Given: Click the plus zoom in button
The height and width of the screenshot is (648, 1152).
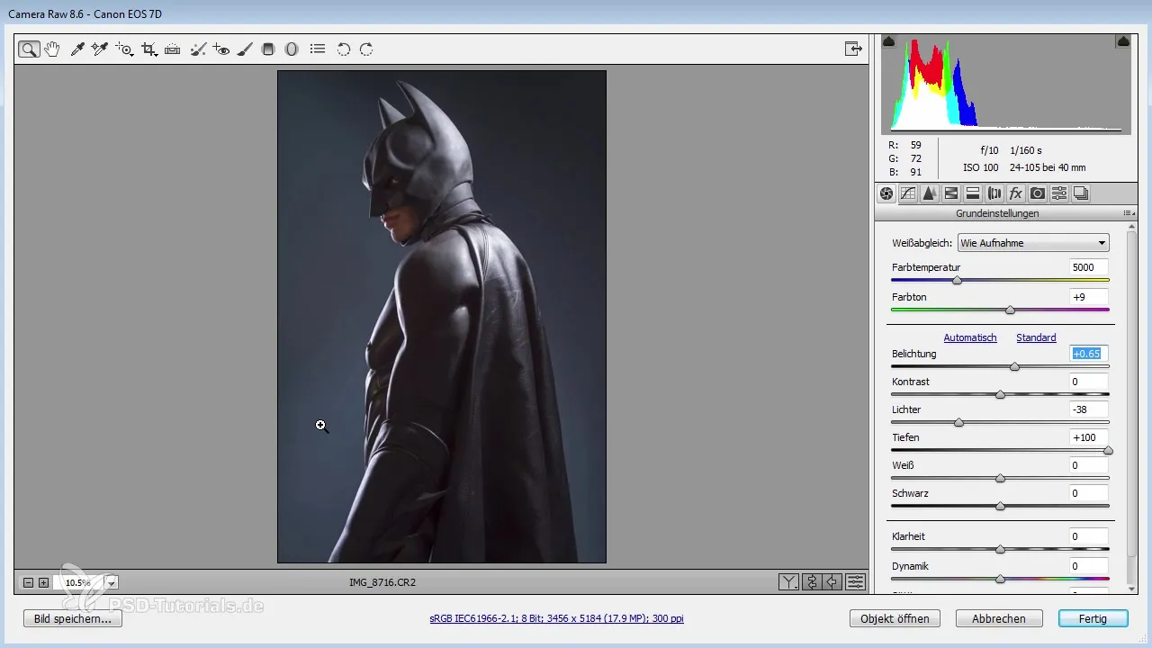Looking at the screenshot, I should coord(43,583).
